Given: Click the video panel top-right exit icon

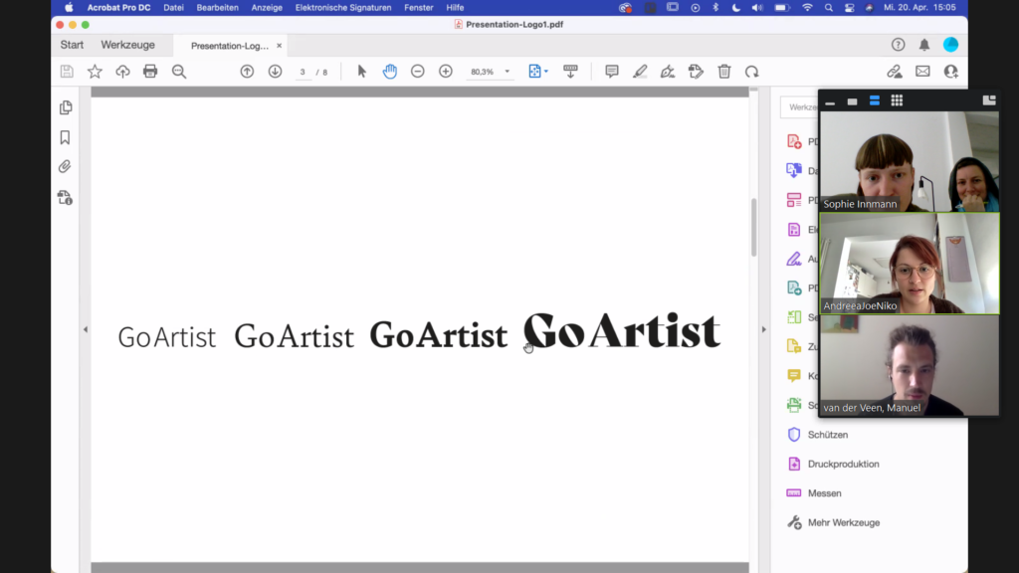Looking at the screenshot, I should click(x=989, y=100).
